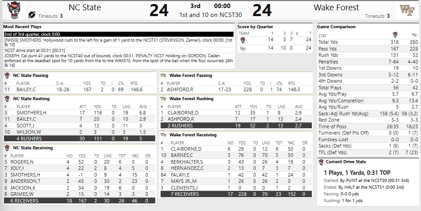Click the Wake Forest logo in Score by Quarter

242,49
